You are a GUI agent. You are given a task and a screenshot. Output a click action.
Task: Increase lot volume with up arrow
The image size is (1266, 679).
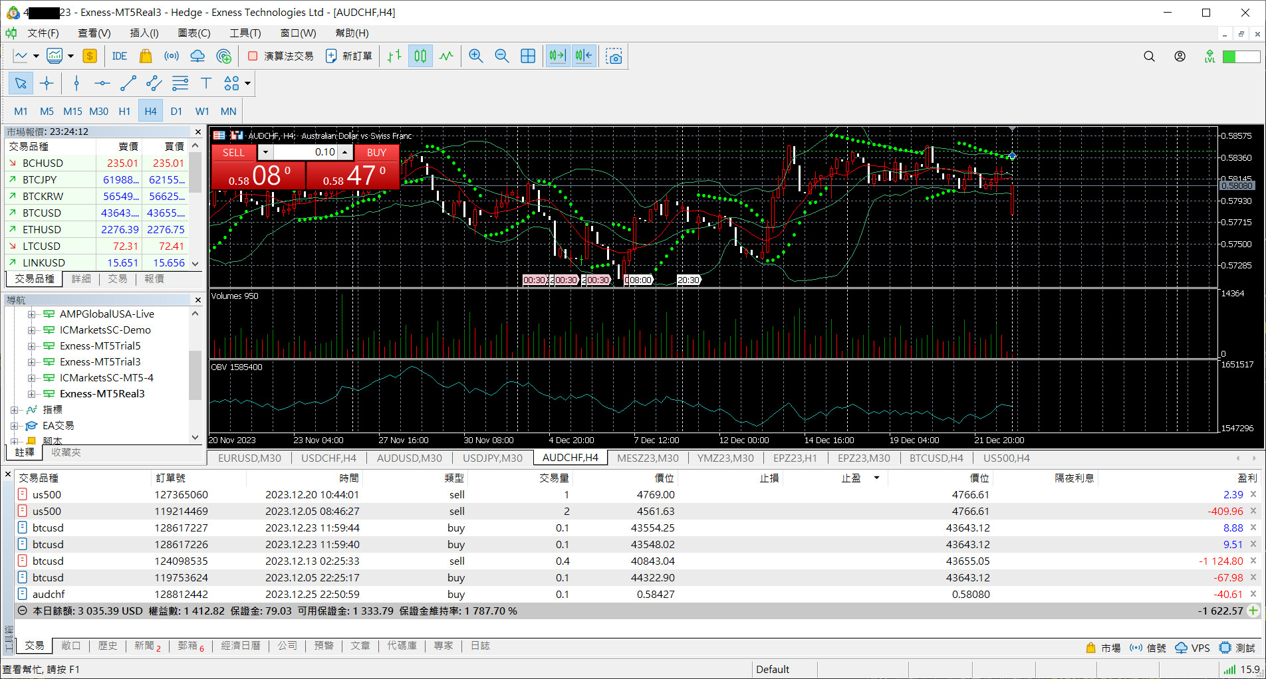click(345, 152)
